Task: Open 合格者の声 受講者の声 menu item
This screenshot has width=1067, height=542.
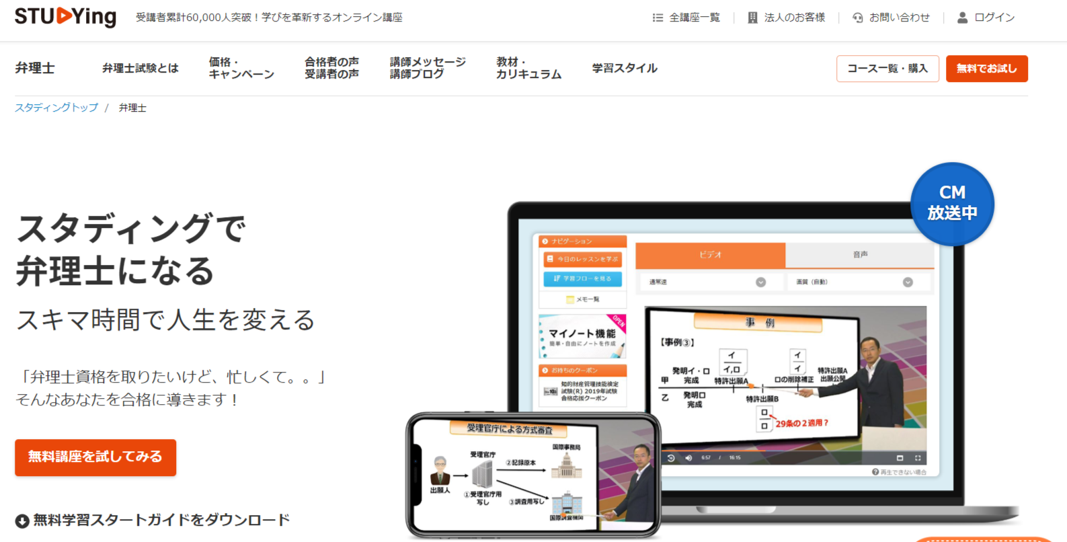Action: point(331,68)
